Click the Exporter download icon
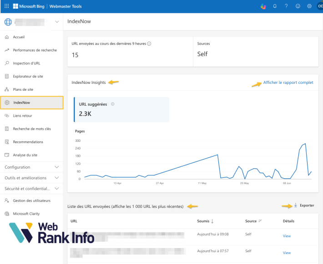323x264 pixels. (295, 205)
